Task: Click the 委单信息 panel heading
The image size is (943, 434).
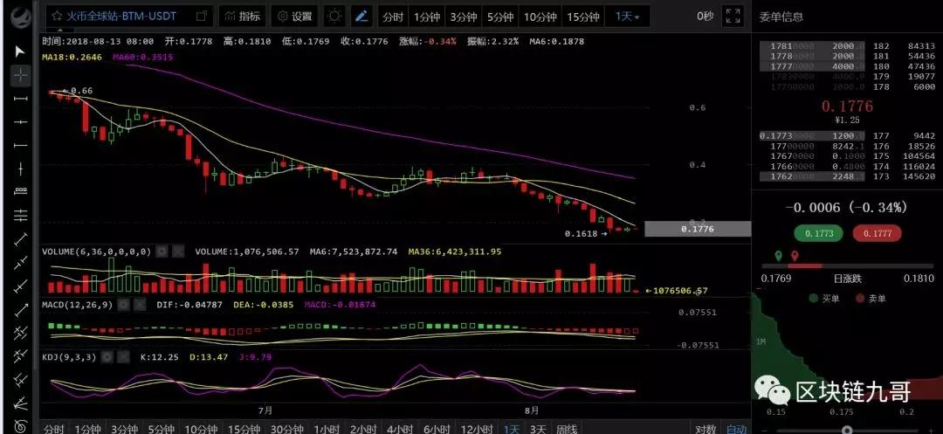Action: 781,17
